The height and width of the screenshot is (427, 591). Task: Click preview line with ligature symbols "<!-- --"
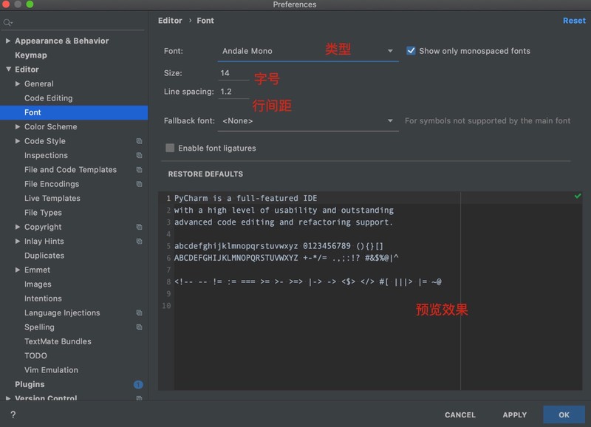(x=307, y=282)
